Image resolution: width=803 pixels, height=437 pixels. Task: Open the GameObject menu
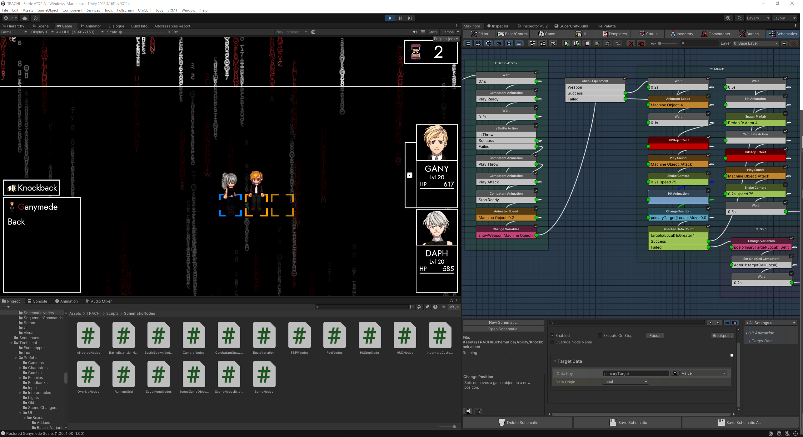coord(47,10)
